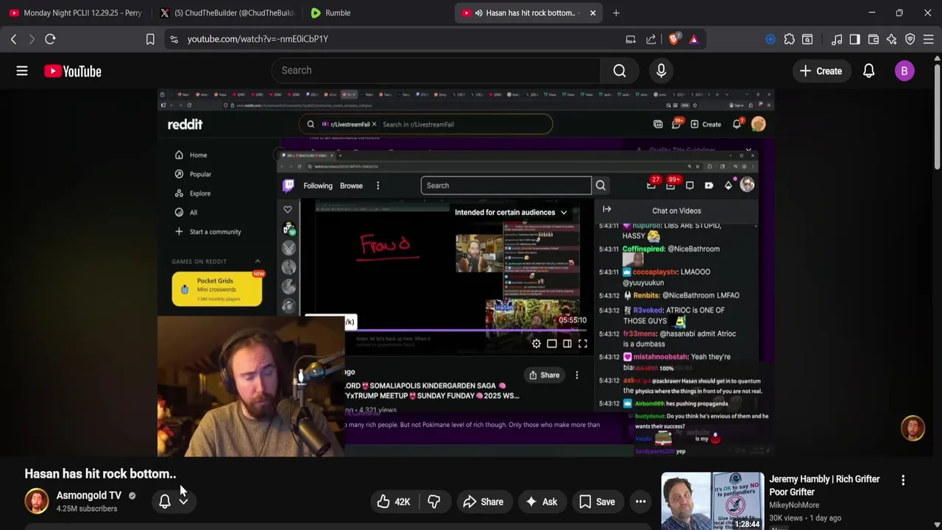Click the video title Hasan has hit rock bottom
Viewport: 942px width, 530px height.
[x=101, y=473]
